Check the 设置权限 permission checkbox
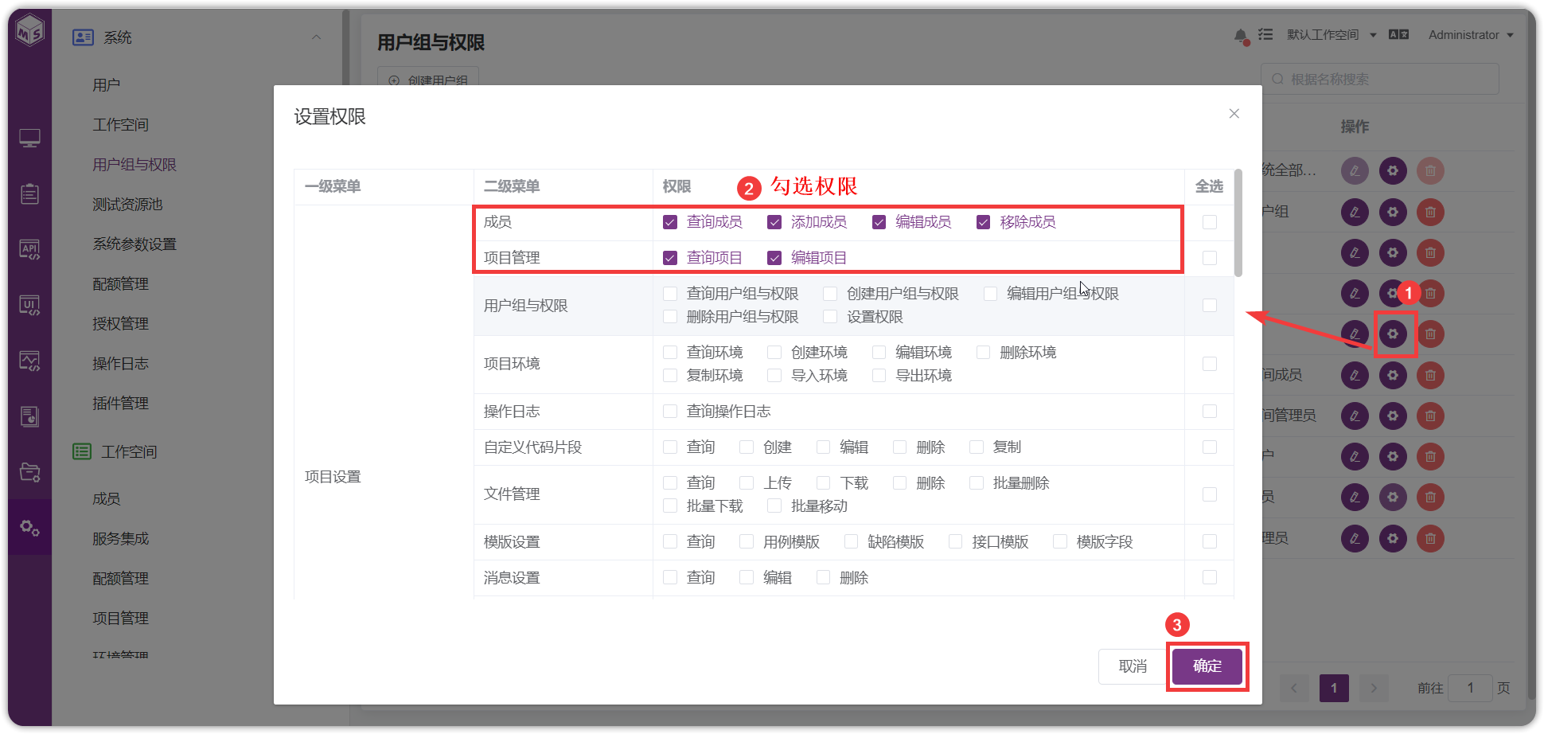This screenshot has width=1544, height=734. point(830,317)
